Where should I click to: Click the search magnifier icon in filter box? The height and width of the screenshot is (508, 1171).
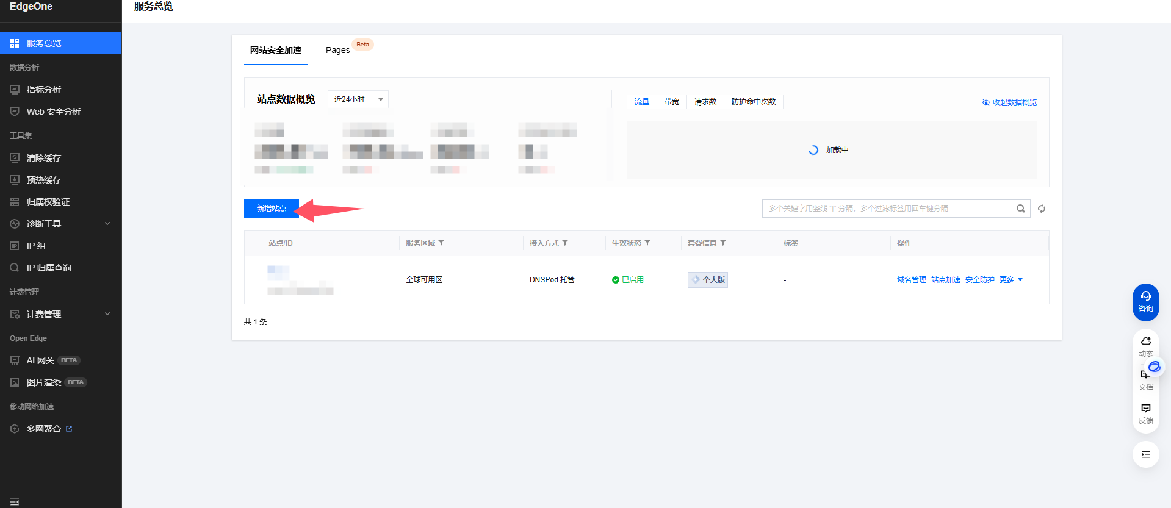(1020, 209)
